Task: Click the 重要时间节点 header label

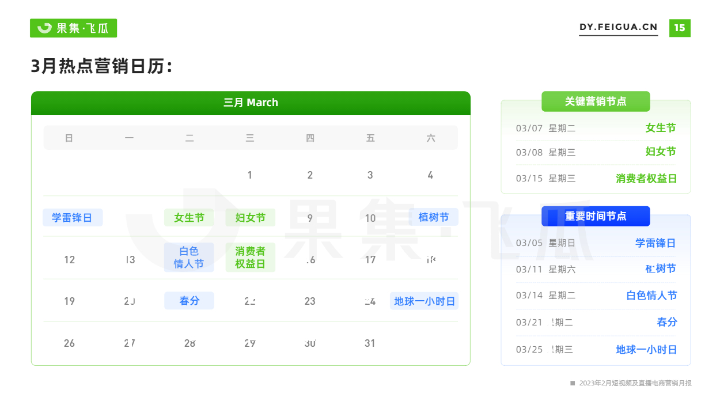Action: [596, 216]
